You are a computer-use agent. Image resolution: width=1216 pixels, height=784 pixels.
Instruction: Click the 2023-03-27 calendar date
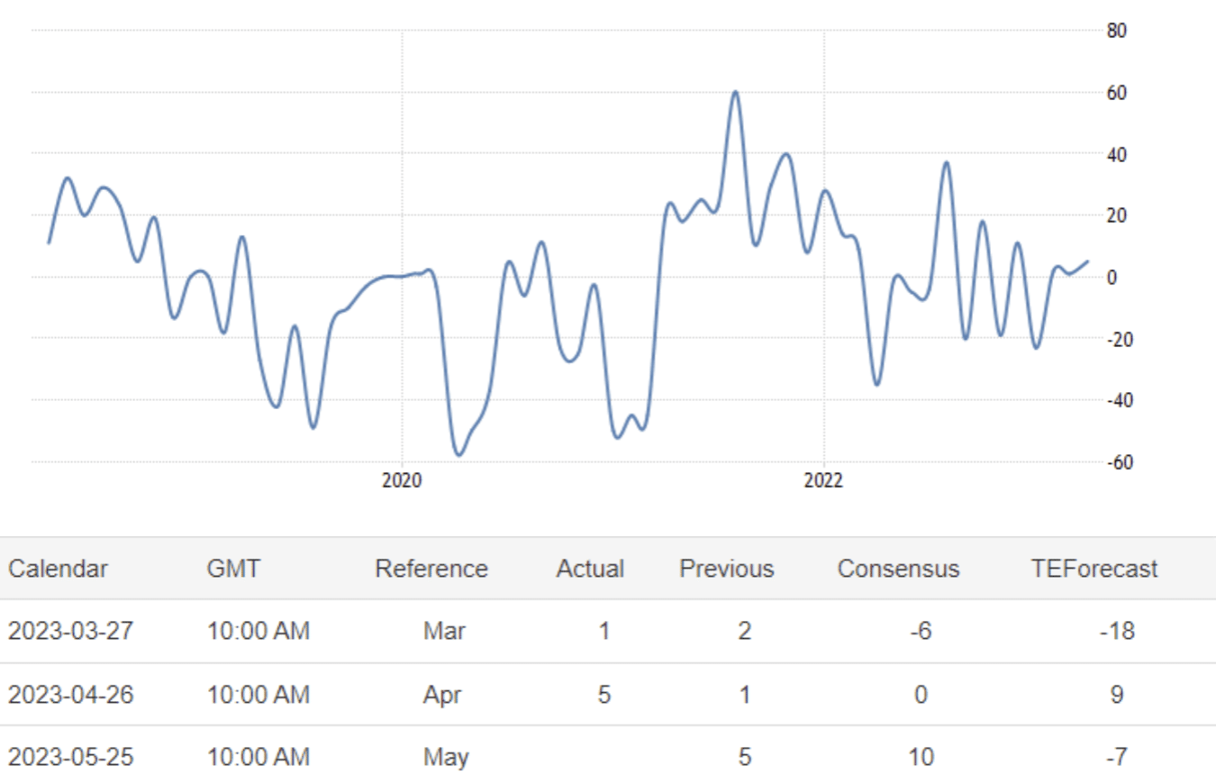point(70,631)
